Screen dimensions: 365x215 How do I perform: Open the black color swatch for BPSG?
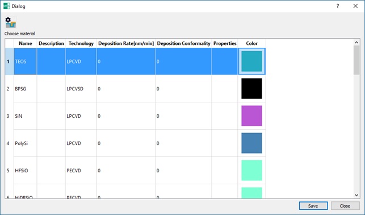(x=251, y=89)
